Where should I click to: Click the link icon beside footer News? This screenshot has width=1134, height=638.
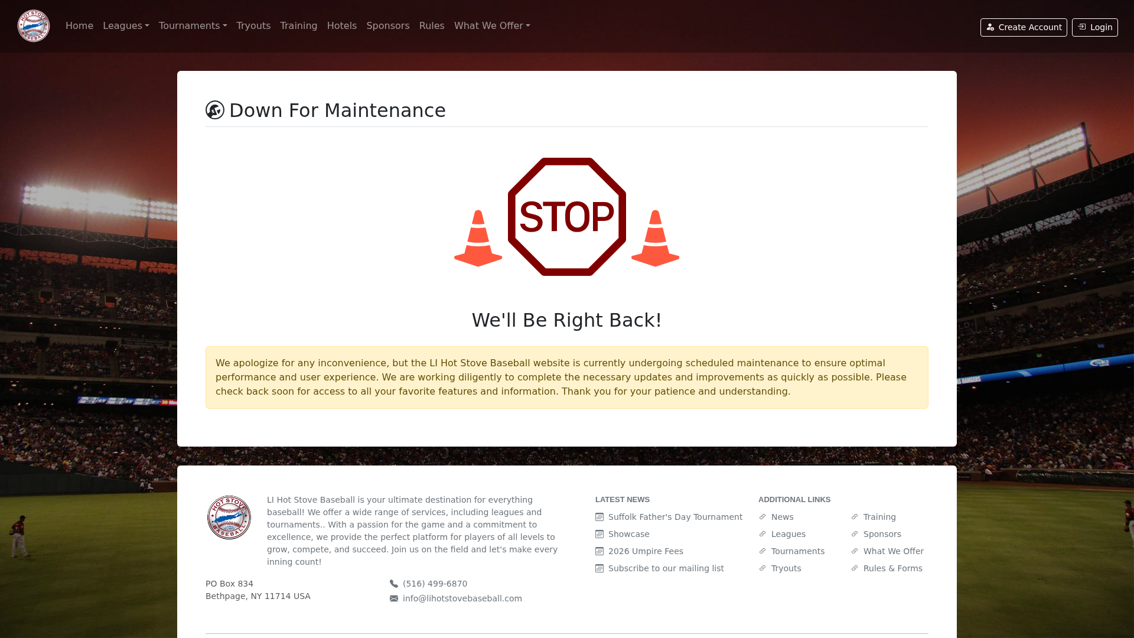(762, 517)
